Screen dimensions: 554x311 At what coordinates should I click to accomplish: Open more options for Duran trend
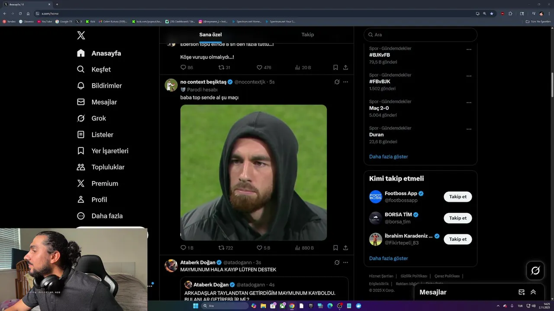[x=469, y=129]
